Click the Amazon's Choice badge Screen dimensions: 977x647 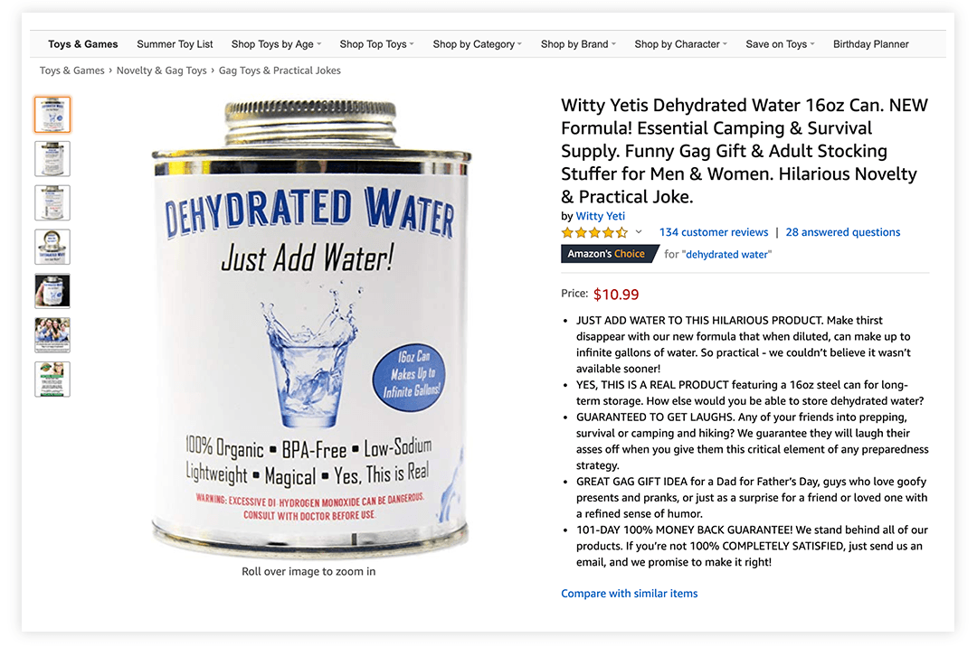coord(610,254)
